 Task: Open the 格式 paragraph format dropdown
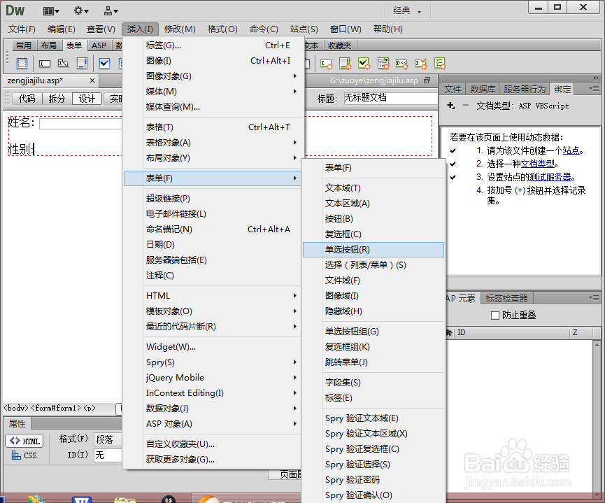(x=108, y=439)
